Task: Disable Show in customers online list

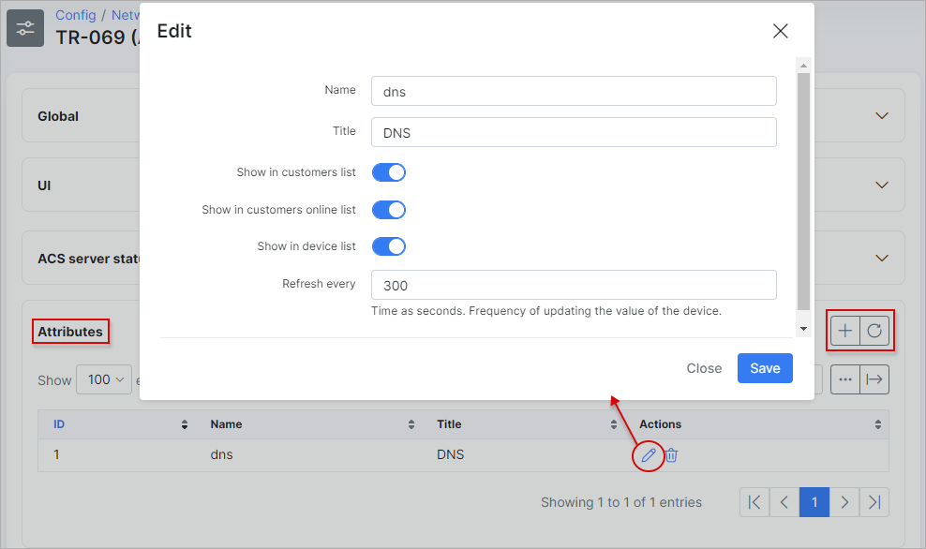Action: click(389, 210)
